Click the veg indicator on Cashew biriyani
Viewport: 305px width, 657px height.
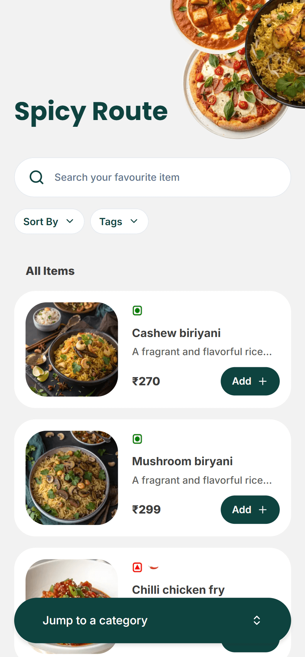pos(137,311)
